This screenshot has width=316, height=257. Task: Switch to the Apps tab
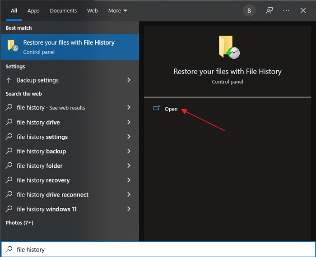pyautogui.click(x=33, y=11)
